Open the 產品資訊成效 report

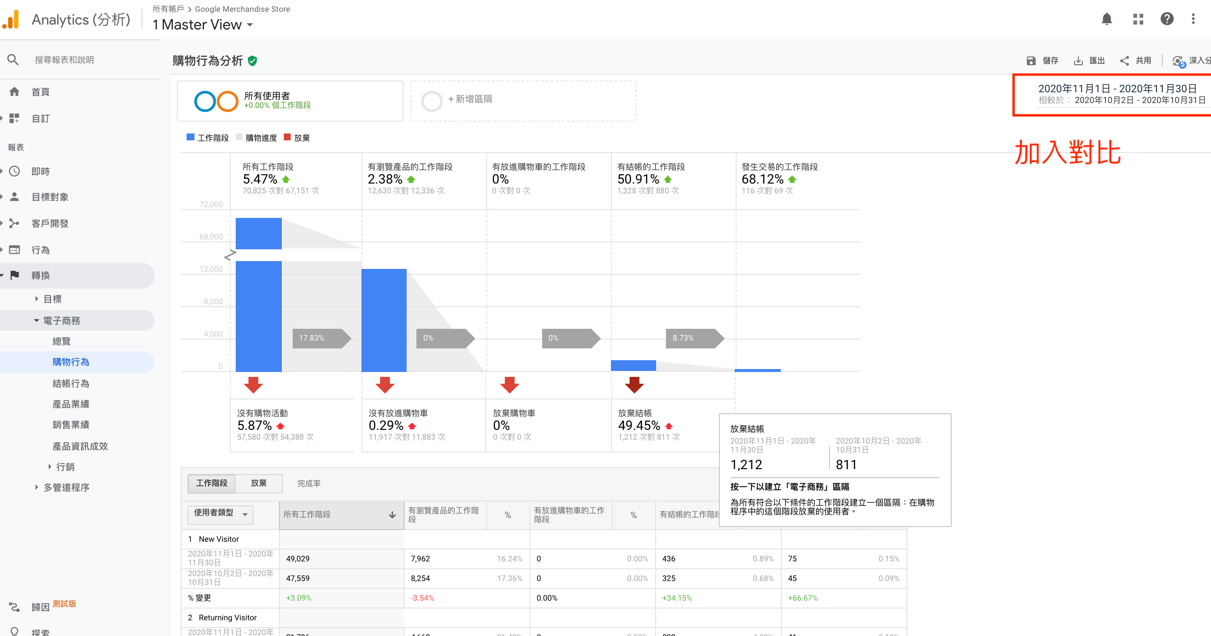point(80,446)
